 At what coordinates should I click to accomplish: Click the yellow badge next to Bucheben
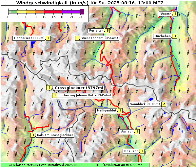(174, 36)
